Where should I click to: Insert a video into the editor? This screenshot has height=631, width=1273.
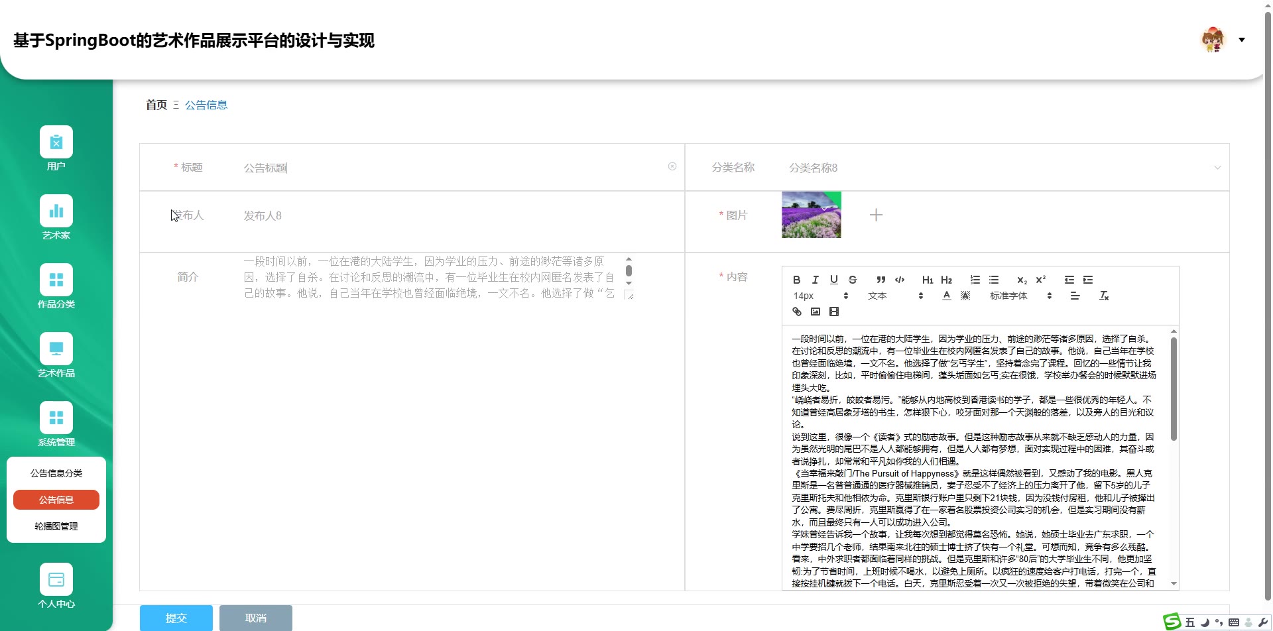pyautogui.click(x=834, y=312)
